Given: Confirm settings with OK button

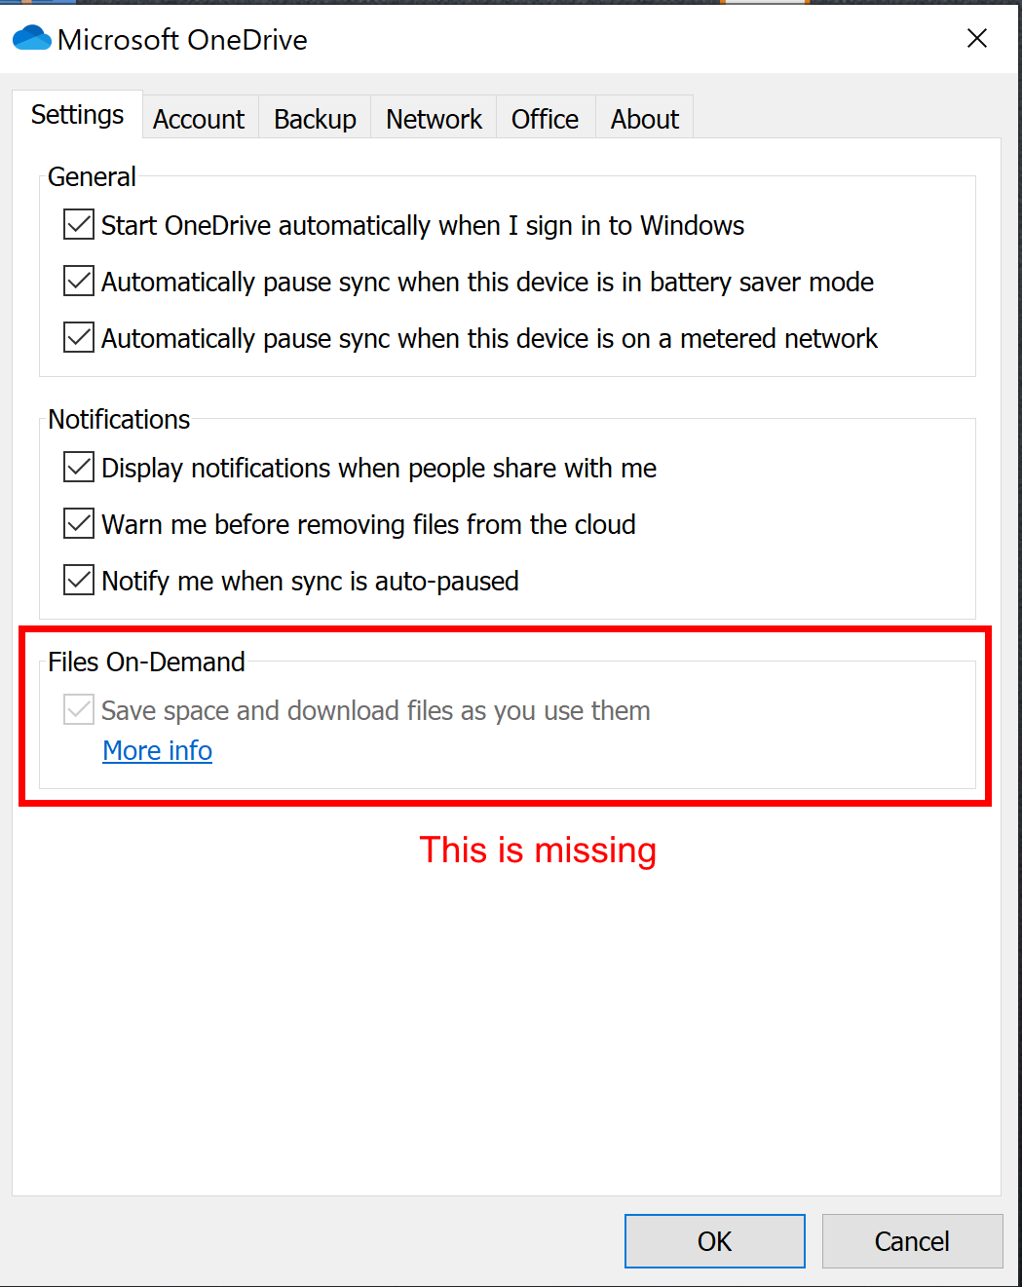Looking at the screenshot, I should 715,1241.
